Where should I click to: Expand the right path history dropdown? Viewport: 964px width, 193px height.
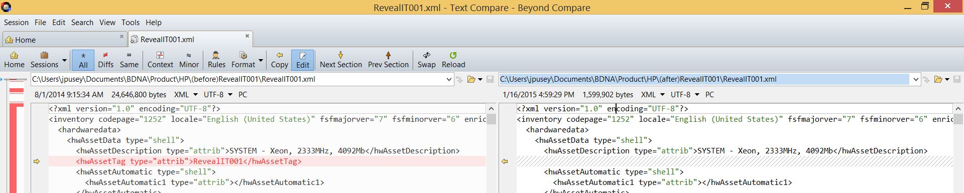(x=916, y=79)
